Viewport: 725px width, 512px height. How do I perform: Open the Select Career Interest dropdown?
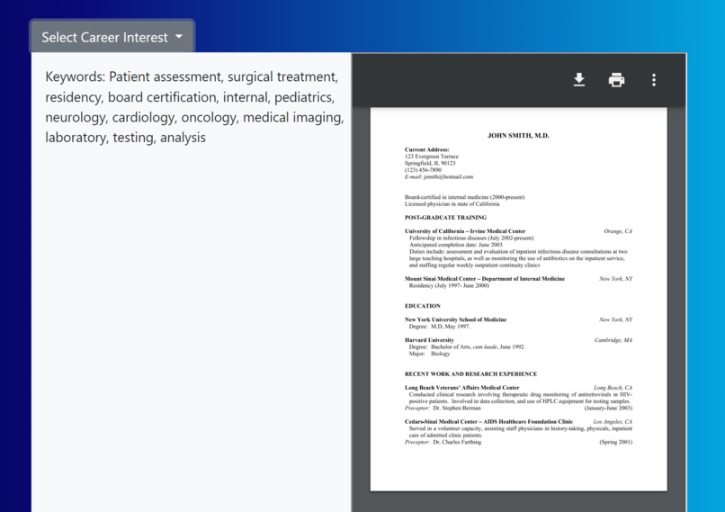[112, 37]
